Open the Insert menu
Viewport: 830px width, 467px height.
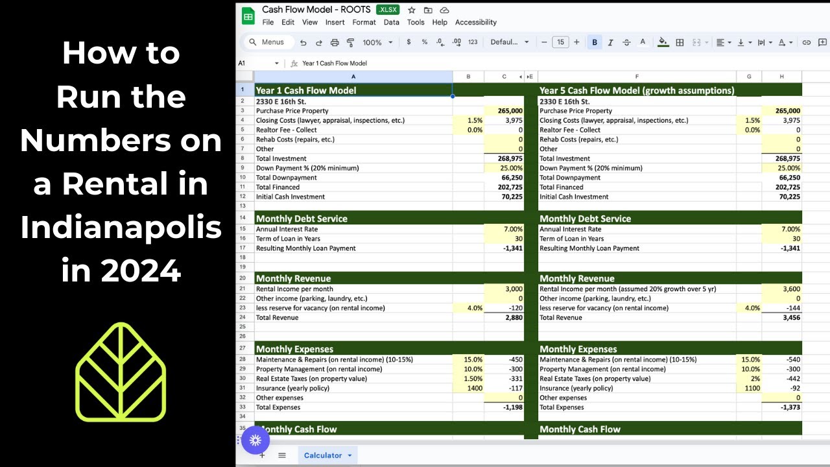click(x=335, y=22)
